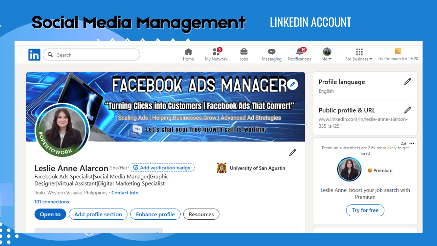Screen dimensions: 437x246
Task: Open My Network tab
Action: click(216, 55)
